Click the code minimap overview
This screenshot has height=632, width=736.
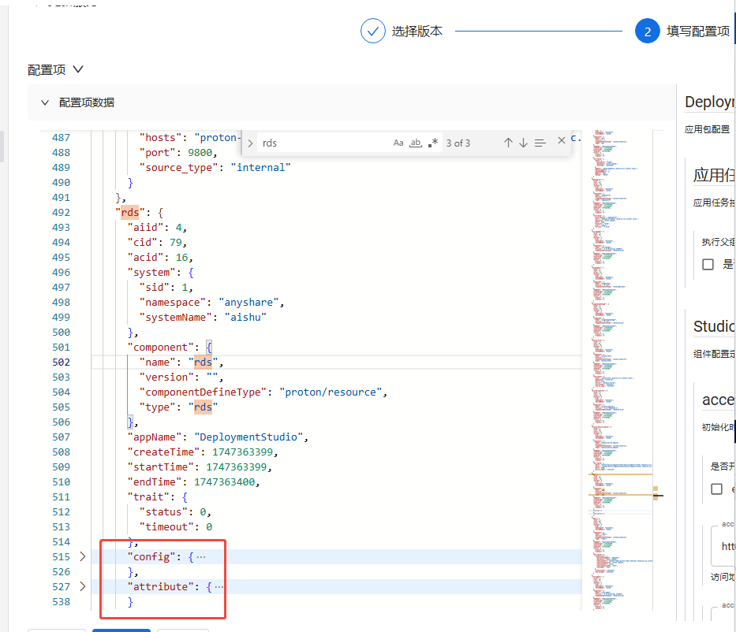pos(620,370)
